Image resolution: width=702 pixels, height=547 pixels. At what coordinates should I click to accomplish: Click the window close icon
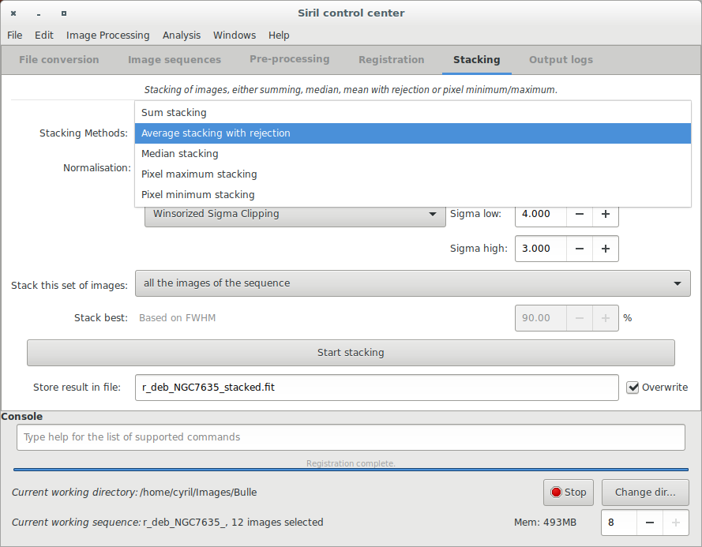coord(13,13)
